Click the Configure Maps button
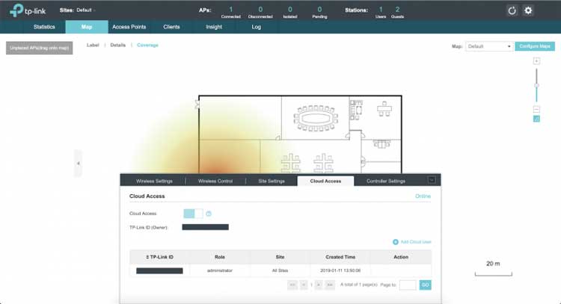This screenshot has height=304, width=561. [535, 46]
